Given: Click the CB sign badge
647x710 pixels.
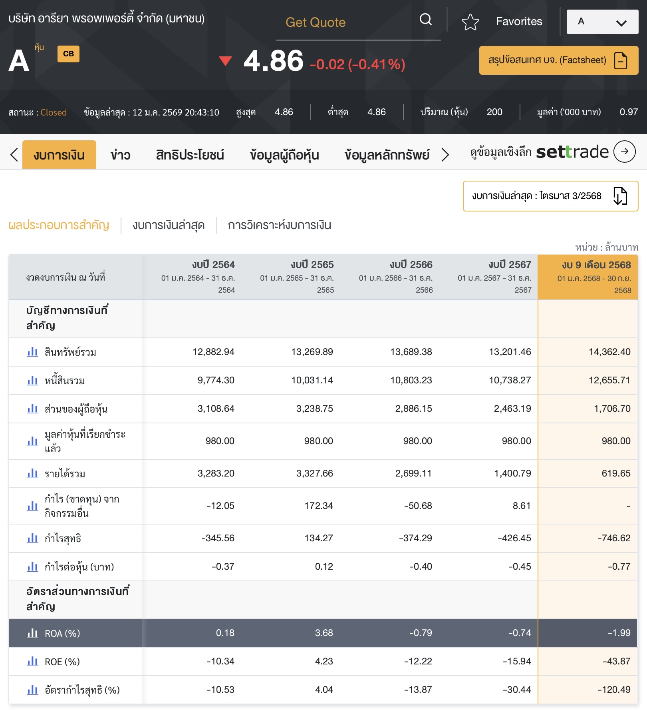Looking at the screenshot, I should point(68,54).
